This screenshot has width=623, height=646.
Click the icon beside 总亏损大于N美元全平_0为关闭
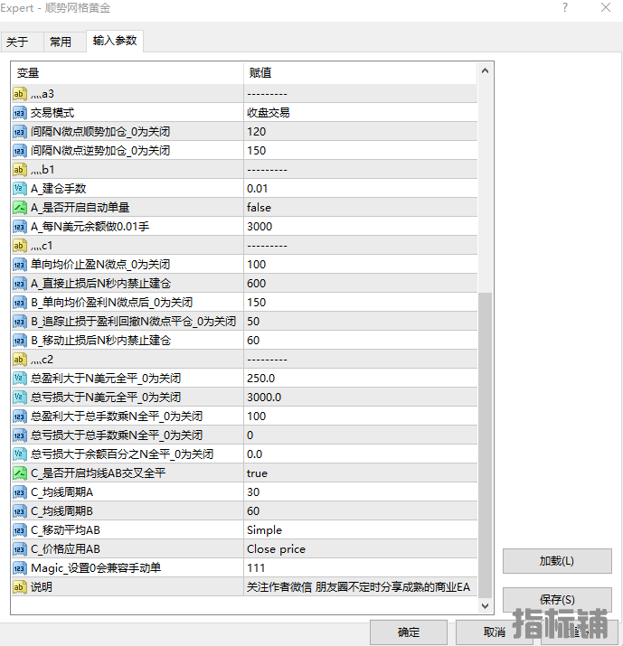(x=19, y=398)
